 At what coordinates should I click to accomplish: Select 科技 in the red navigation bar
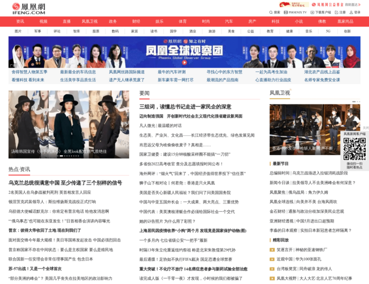tap(275, 21)
